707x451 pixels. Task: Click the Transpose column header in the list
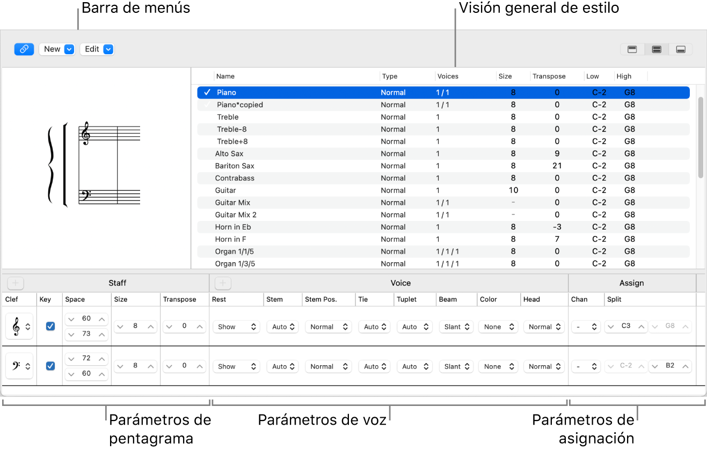pos(549,76)
